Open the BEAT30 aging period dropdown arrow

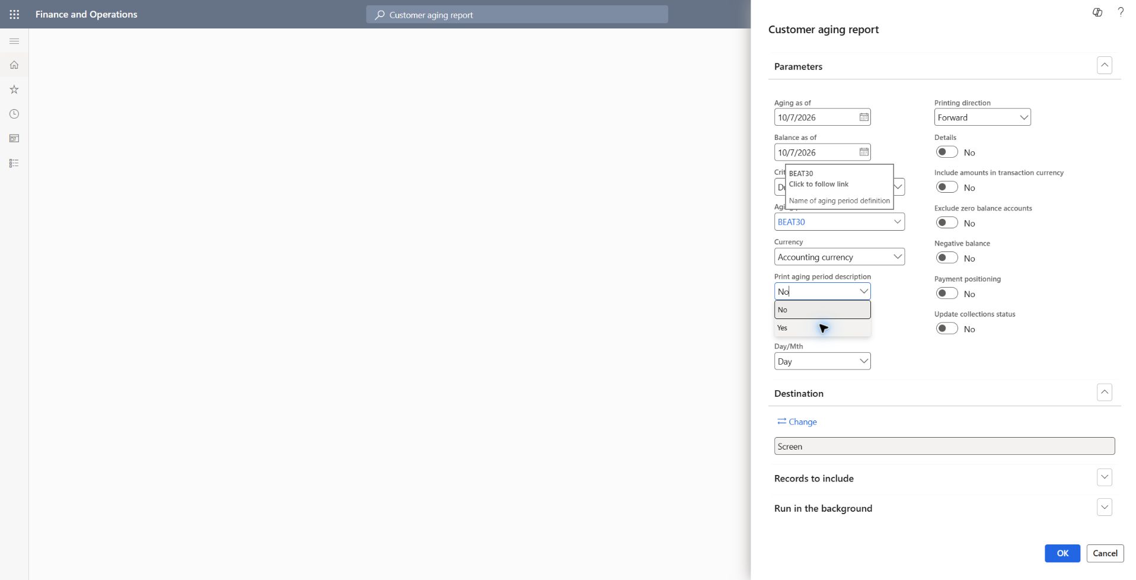pos(897,222)
